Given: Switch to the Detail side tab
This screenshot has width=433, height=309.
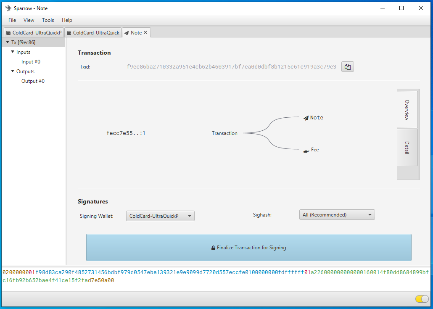Looking at the screenshot, I should click(407, 147).
